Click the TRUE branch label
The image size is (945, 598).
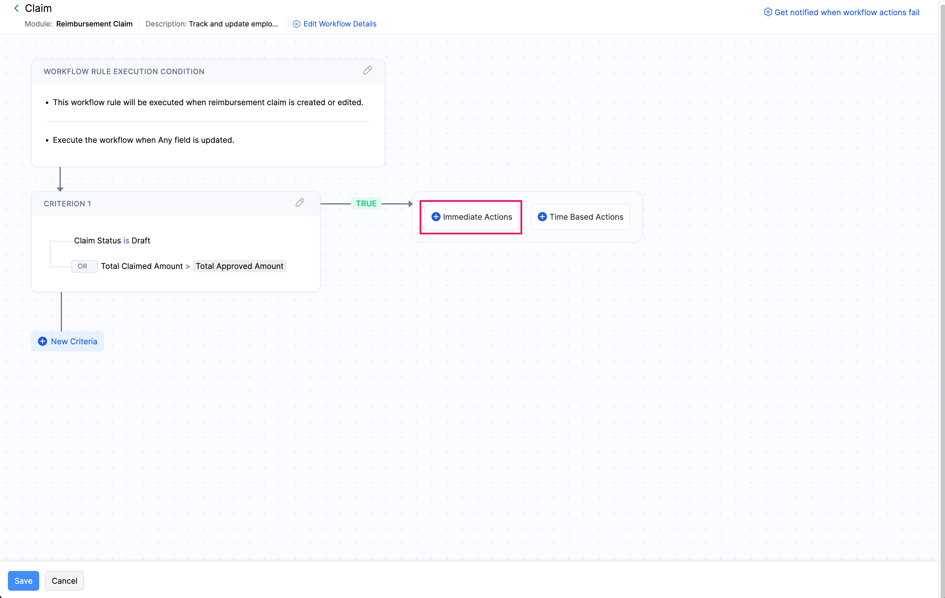366,203
